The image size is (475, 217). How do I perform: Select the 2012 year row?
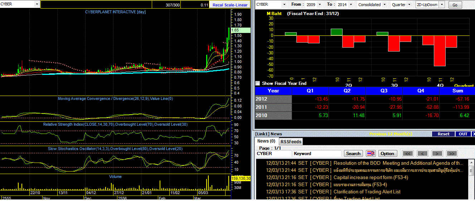pos(273,99)
